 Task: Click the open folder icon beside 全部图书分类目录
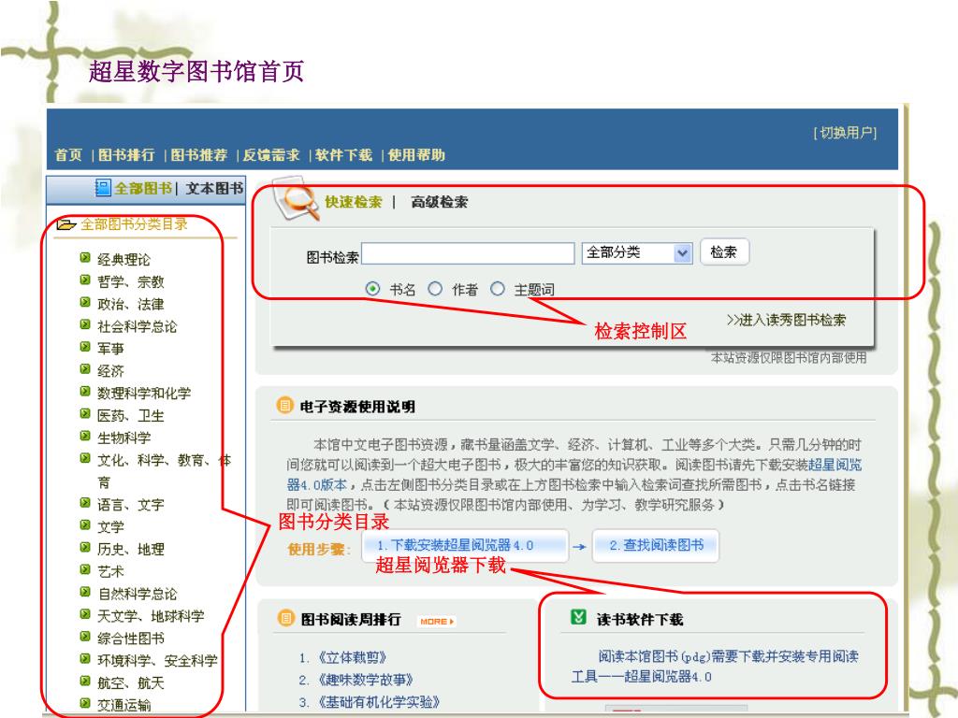[66, 224]
